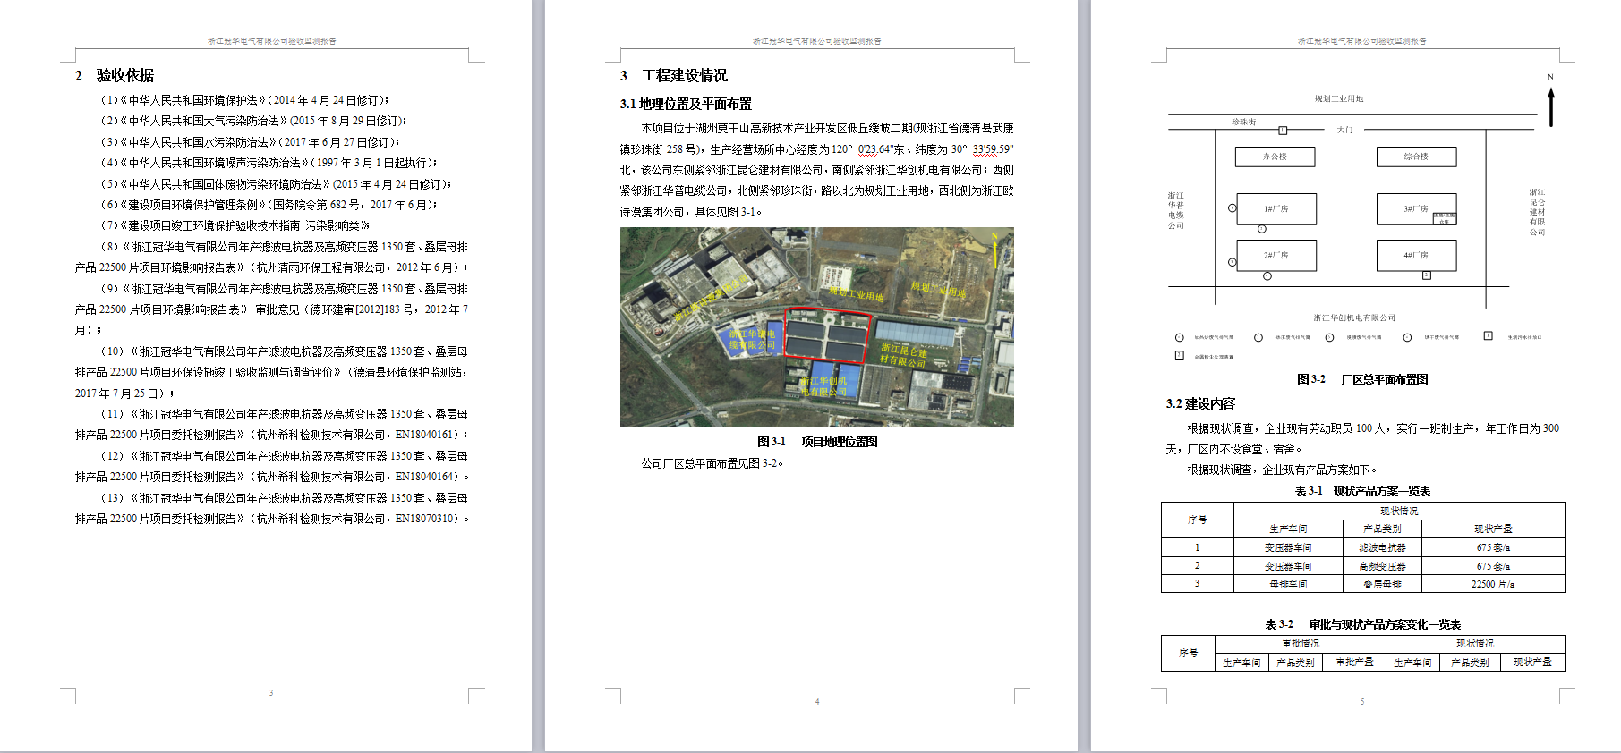Click the first line of item (13)
The image size is (1621, 753).
pos(284,498)
